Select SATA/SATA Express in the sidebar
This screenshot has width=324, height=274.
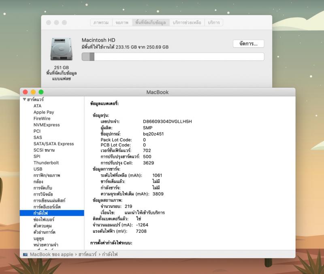tap(53, 144)
